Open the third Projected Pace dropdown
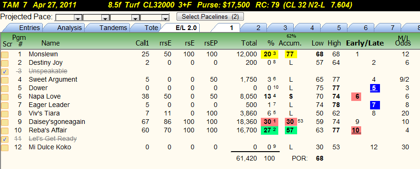 (136, 18)
